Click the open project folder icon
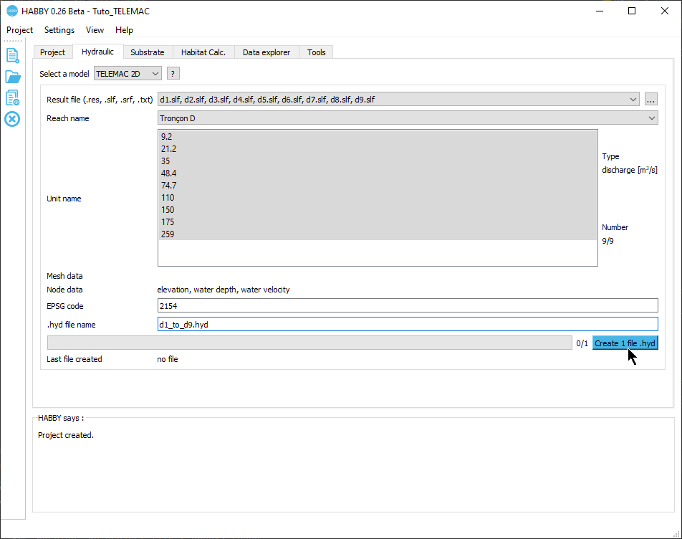 tap(12, 77)
